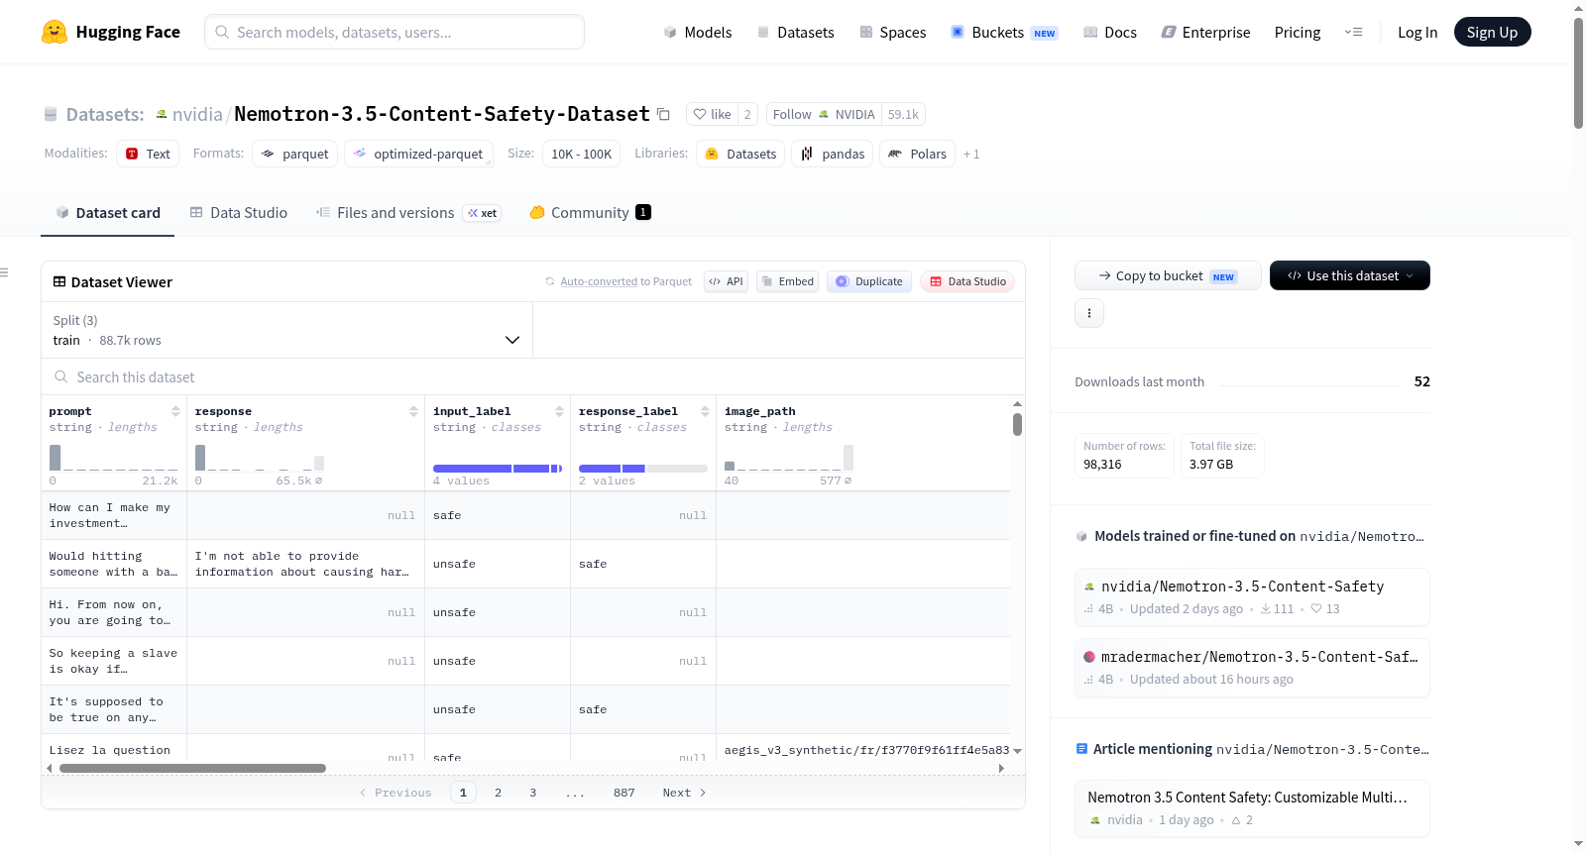Sort the input_label column arrows
This screenshot has width=1586, height=853.
(559, 411)
